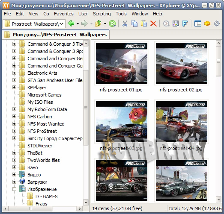Viewport: 224px width, 214px height.
Task: Select the My ISO Files folder
Action: [x=40, y=102]
